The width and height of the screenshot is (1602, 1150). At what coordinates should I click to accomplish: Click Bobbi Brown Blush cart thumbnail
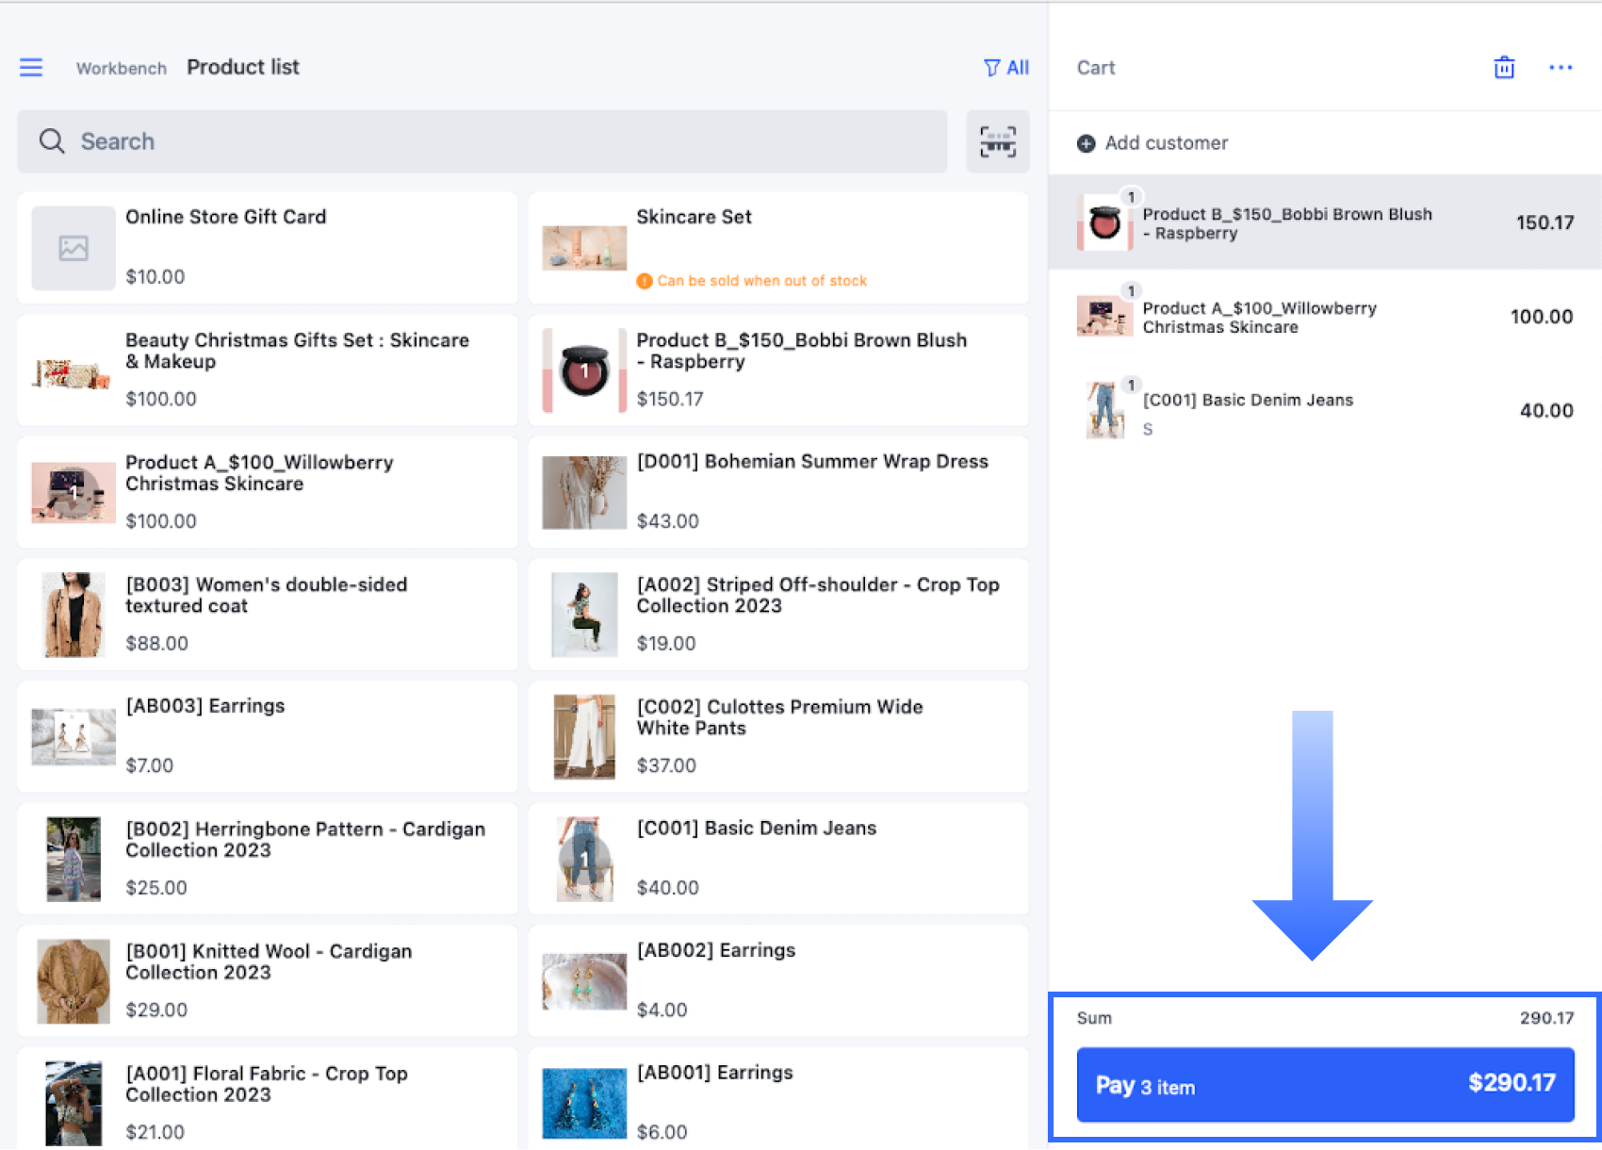tap(1104, 223)
